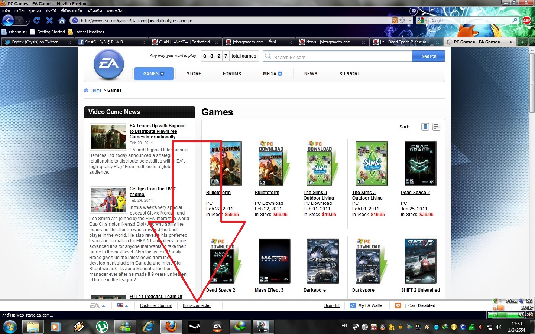Click the Home breadcrumb house icon
This screenshot has width=535, height=334.
86,91
